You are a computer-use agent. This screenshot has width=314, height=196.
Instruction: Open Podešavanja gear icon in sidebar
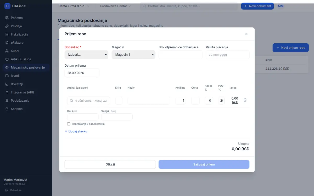point(7,101)
